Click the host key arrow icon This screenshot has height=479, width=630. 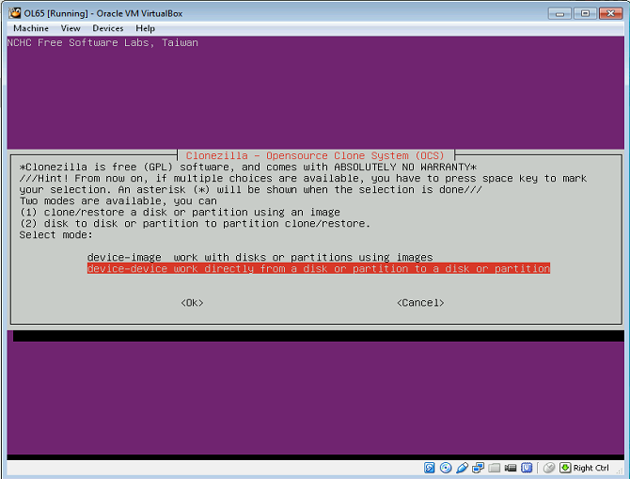tap(565, 468)
